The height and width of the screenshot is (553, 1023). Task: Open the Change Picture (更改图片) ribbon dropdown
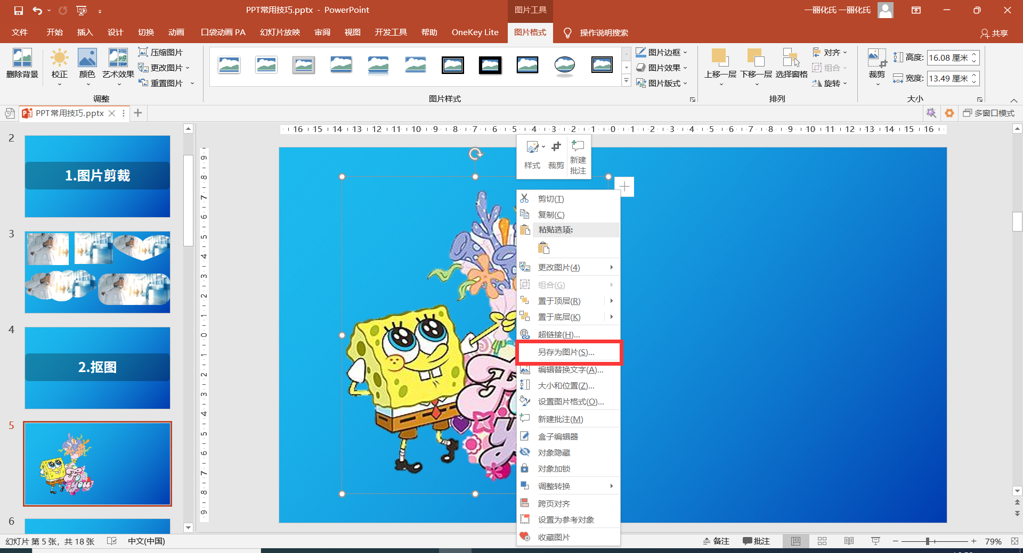[x=164, y=68]
